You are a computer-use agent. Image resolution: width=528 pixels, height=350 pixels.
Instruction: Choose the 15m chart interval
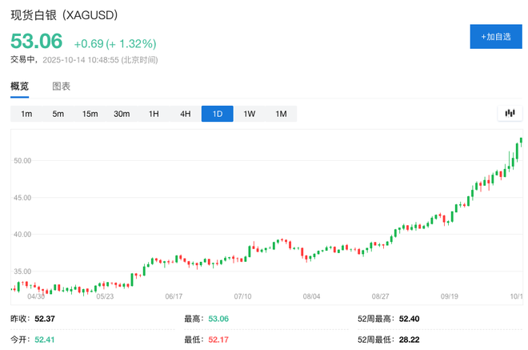pos(90,114)
